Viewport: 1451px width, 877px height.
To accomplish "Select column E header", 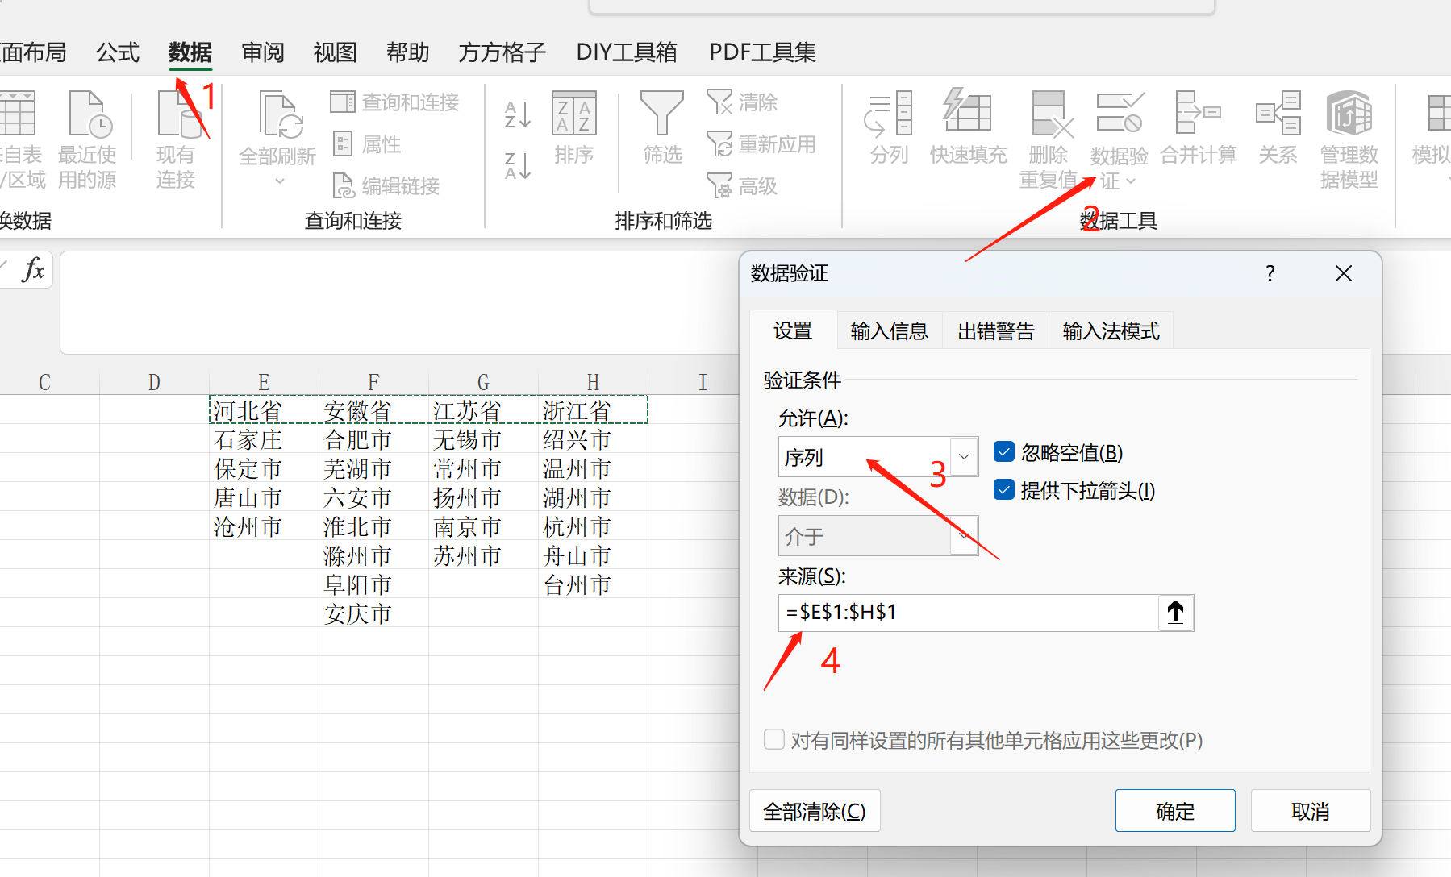I will click(264, 382).
